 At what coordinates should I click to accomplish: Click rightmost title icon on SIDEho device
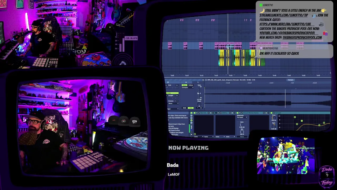[x=235, y=113]
